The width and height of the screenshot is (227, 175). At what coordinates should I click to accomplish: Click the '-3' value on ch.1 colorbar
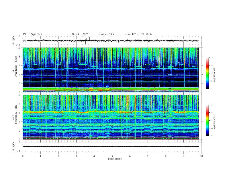point(211,57)
